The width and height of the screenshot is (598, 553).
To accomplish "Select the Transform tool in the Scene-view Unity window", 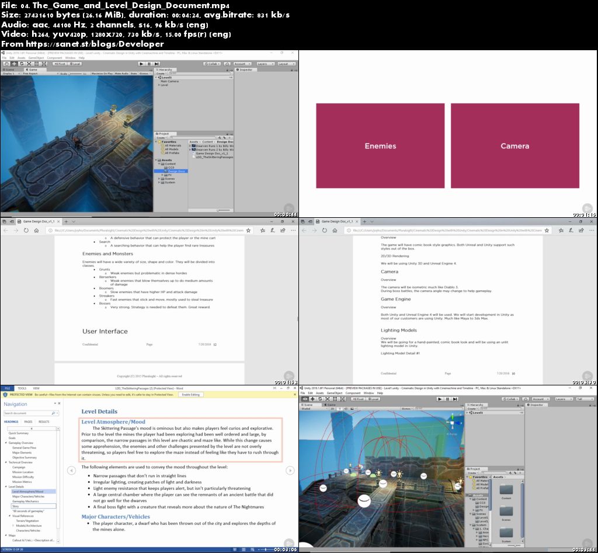I will coord(342,399).
